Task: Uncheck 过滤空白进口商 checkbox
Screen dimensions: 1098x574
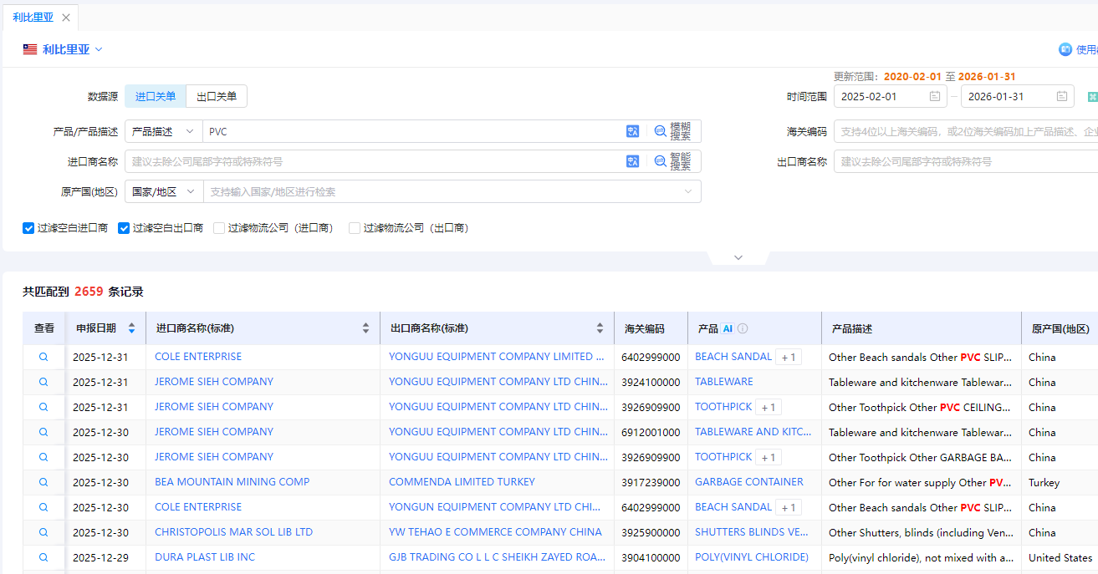Action: point(28,227)
